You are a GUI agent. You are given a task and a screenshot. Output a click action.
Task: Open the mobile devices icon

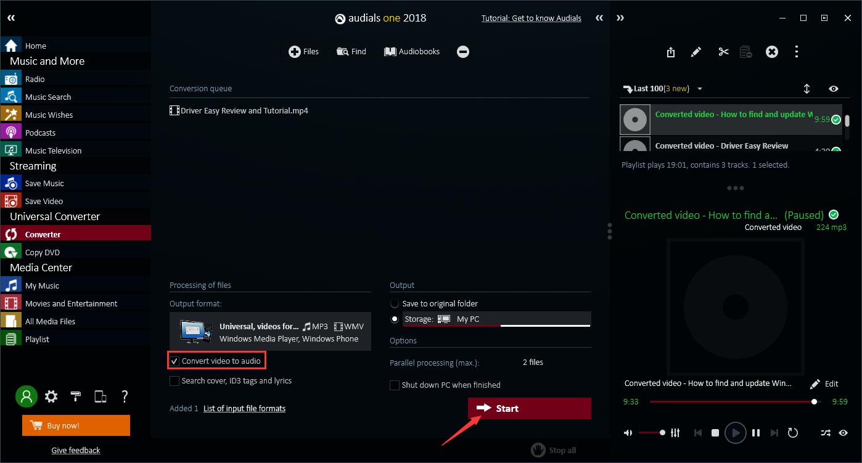pos(100,396)
